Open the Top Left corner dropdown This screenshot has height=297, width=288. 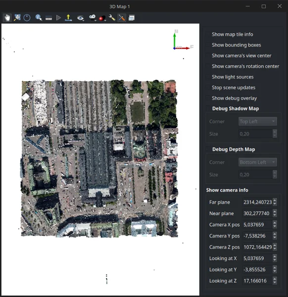click(x=258, y=121)
